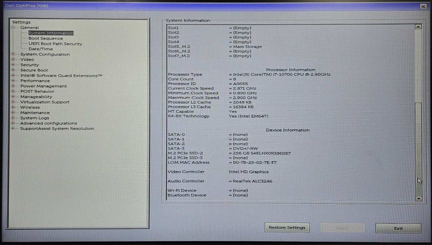Open the Date/Time settings
Image resolution: width=432 pixels, height=245 pixels.
pos(41,49)
